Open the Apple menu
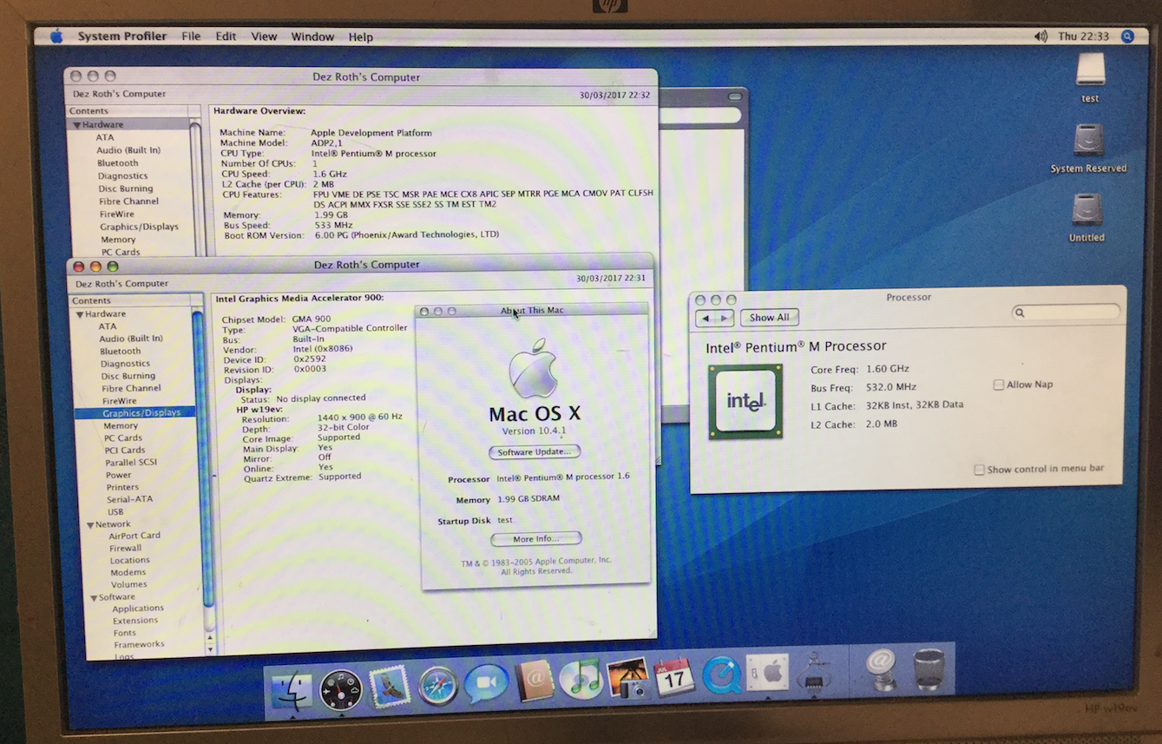The width and height of the screenshot is (1162, 744). point(56,36)
